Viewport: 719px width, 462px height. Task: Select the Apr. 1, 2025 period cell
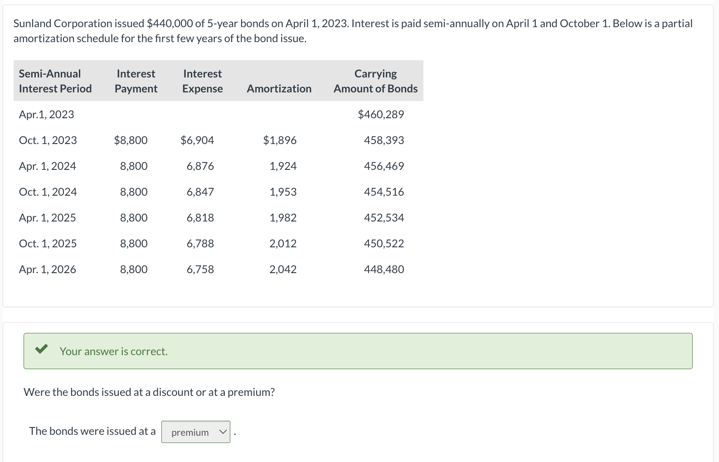(x=48, y=218)
